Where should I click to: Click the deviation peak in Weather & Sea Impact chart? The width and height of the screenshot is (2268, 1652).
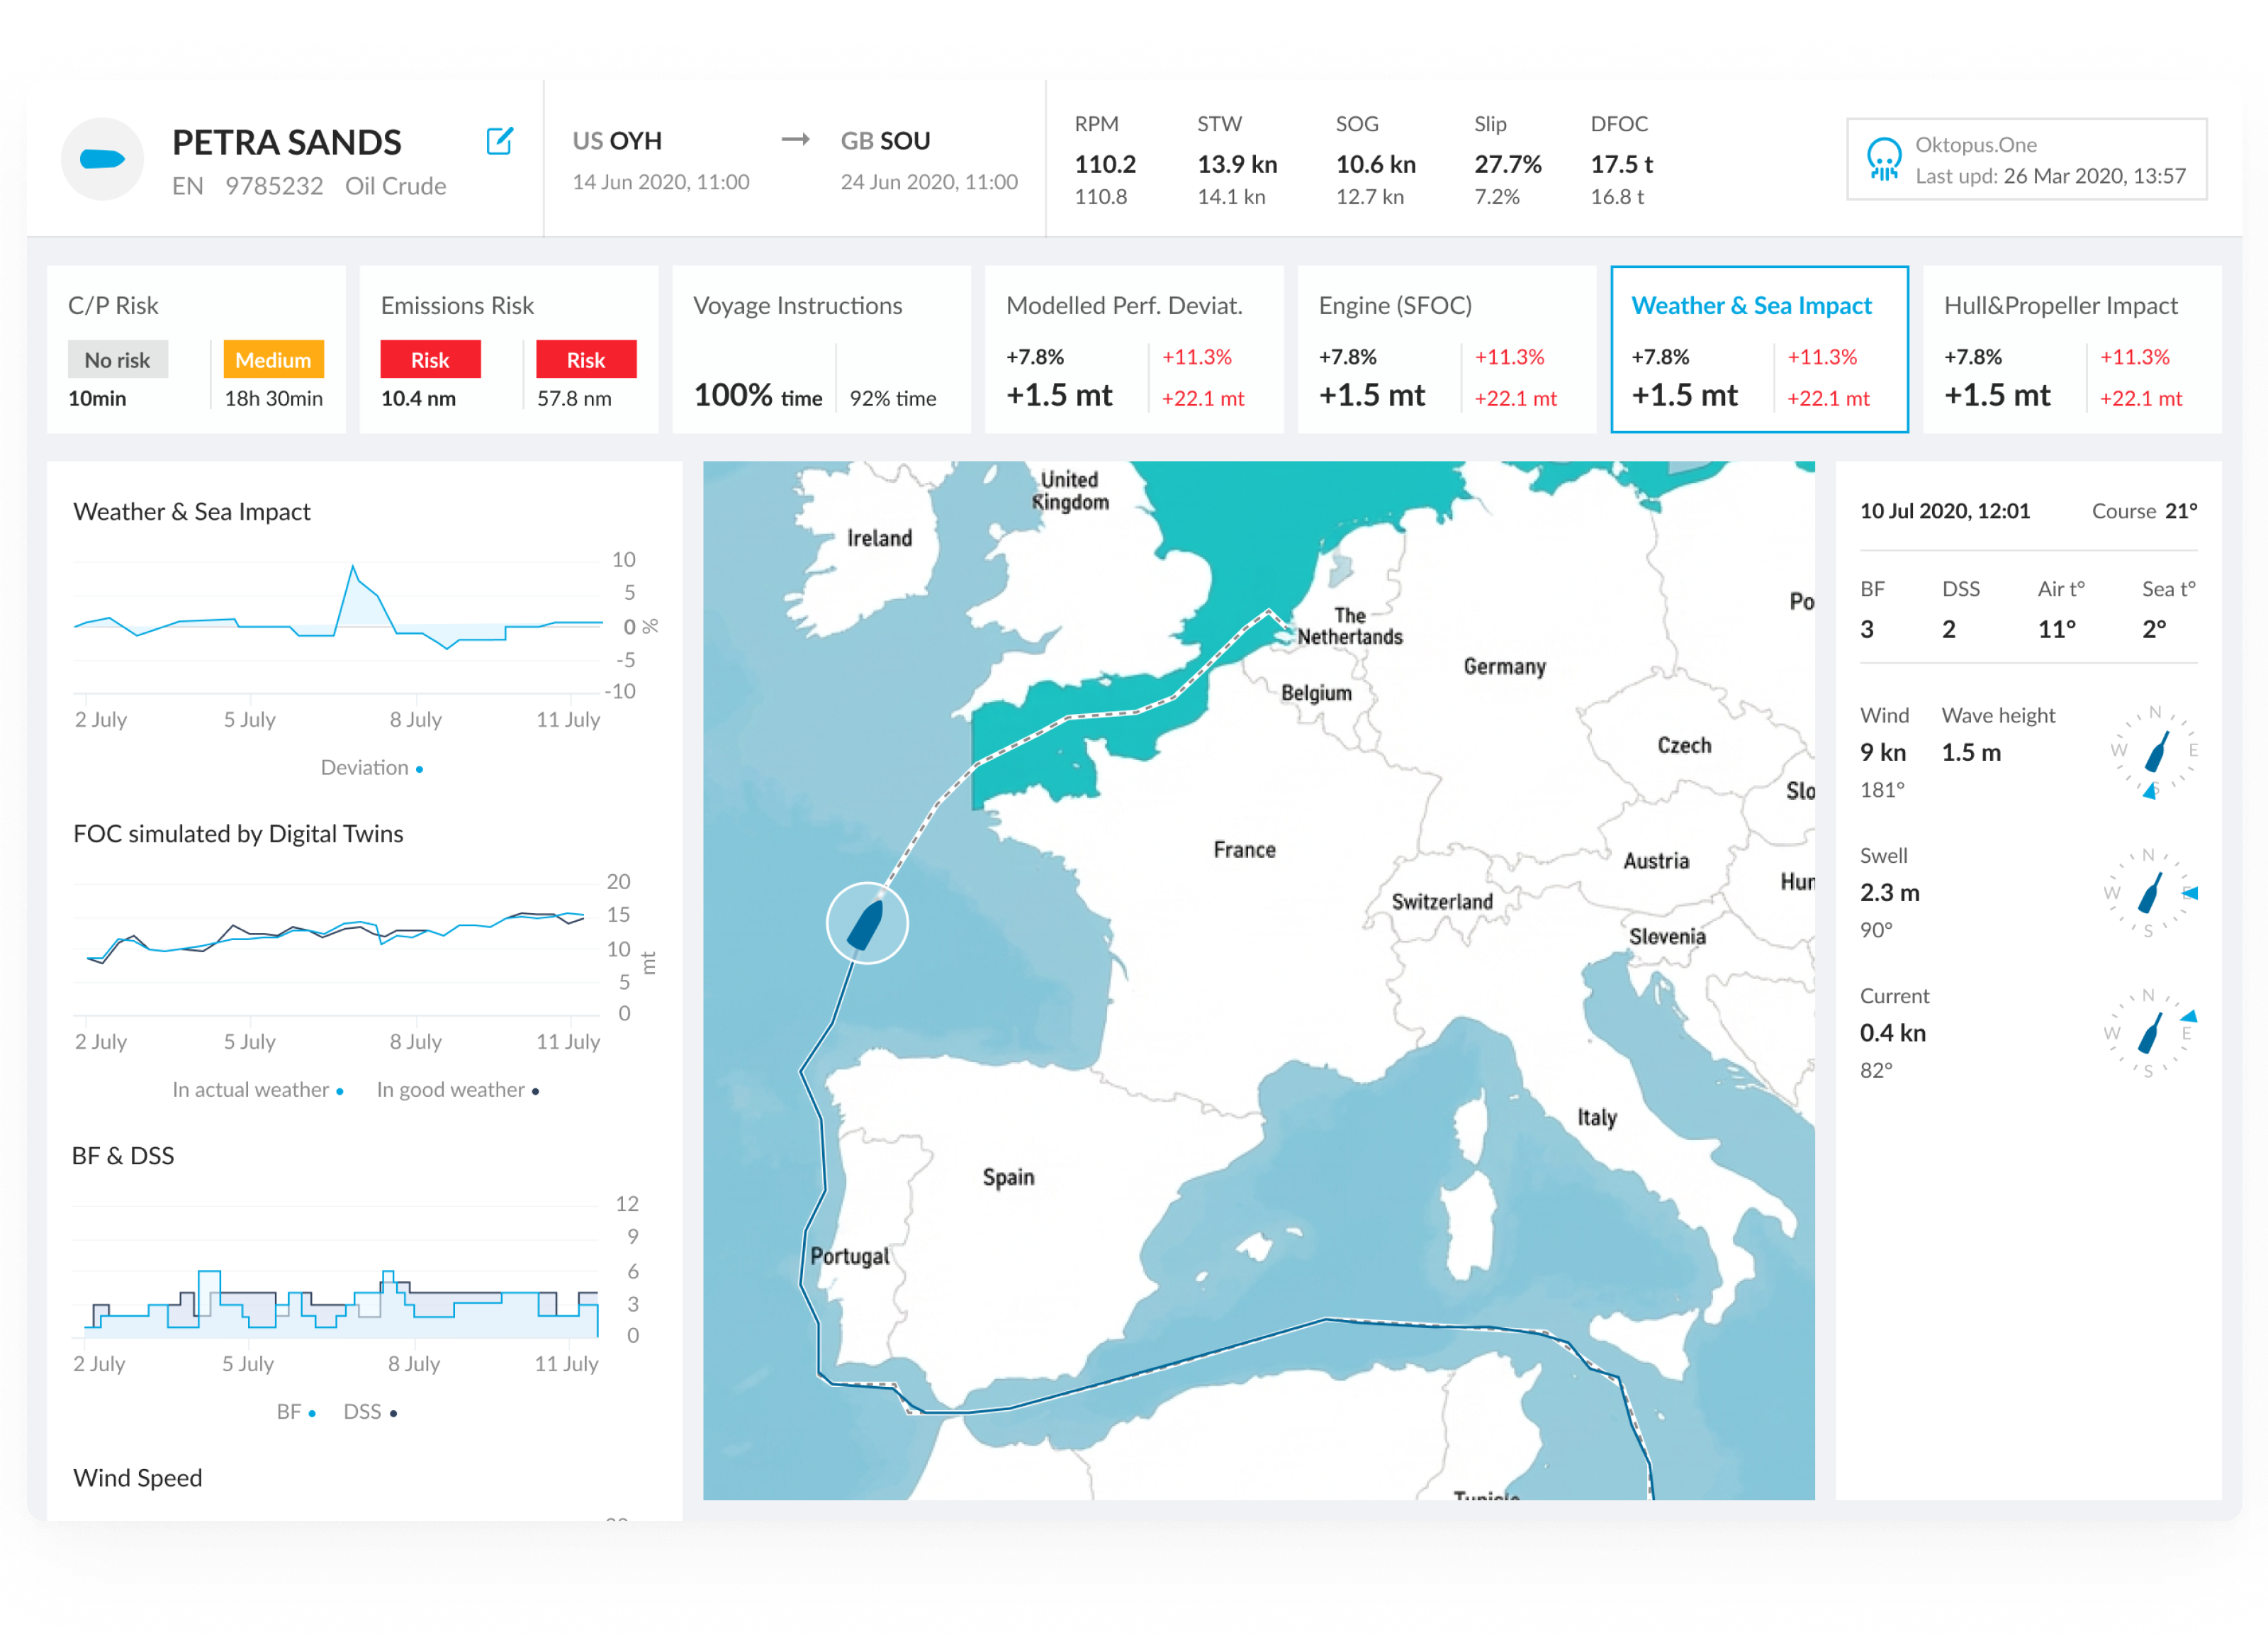[x=353, y=567]
